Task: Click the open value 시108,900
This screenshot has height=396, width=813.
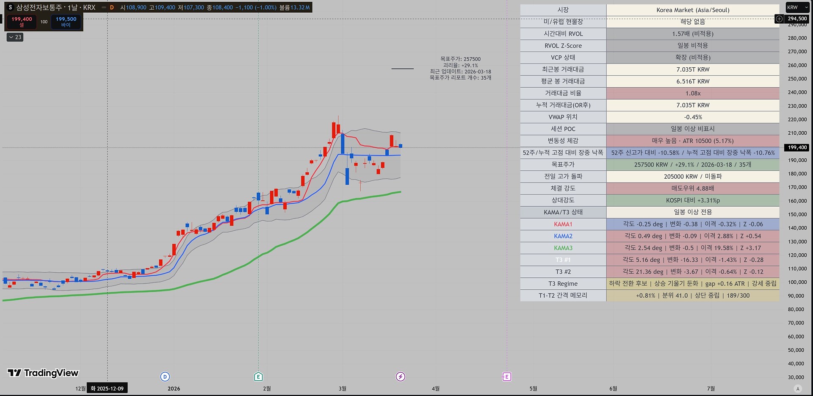Action: [x=133, y=8]
